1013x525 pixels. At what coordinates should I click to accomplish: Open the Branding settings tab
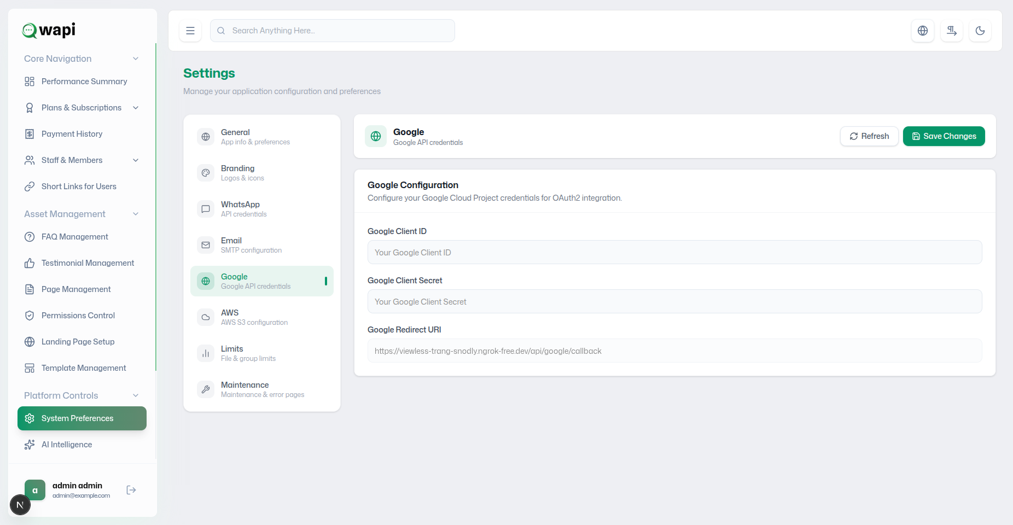pyautogui.click(x=262, y=173)
